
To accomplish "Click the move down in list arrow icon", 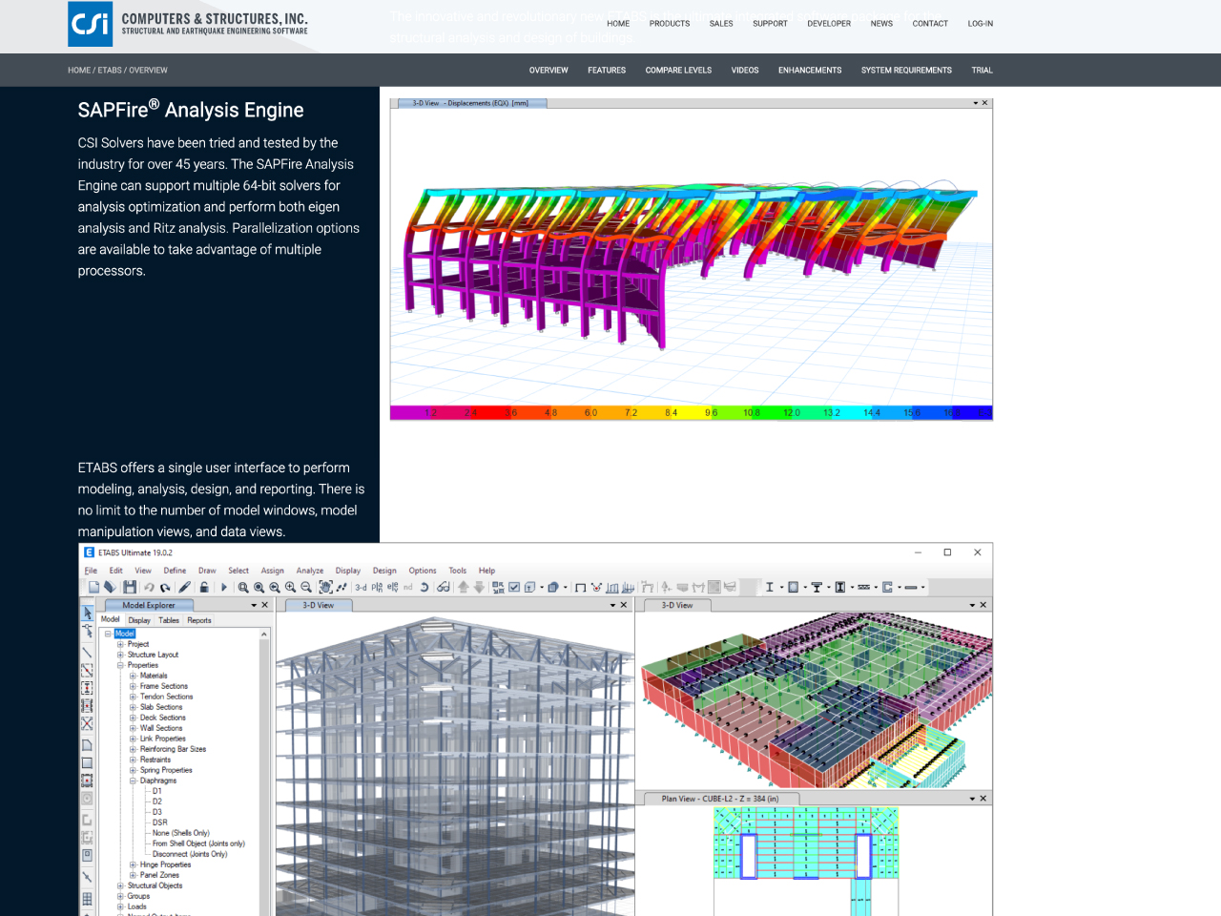I will 479,587.
